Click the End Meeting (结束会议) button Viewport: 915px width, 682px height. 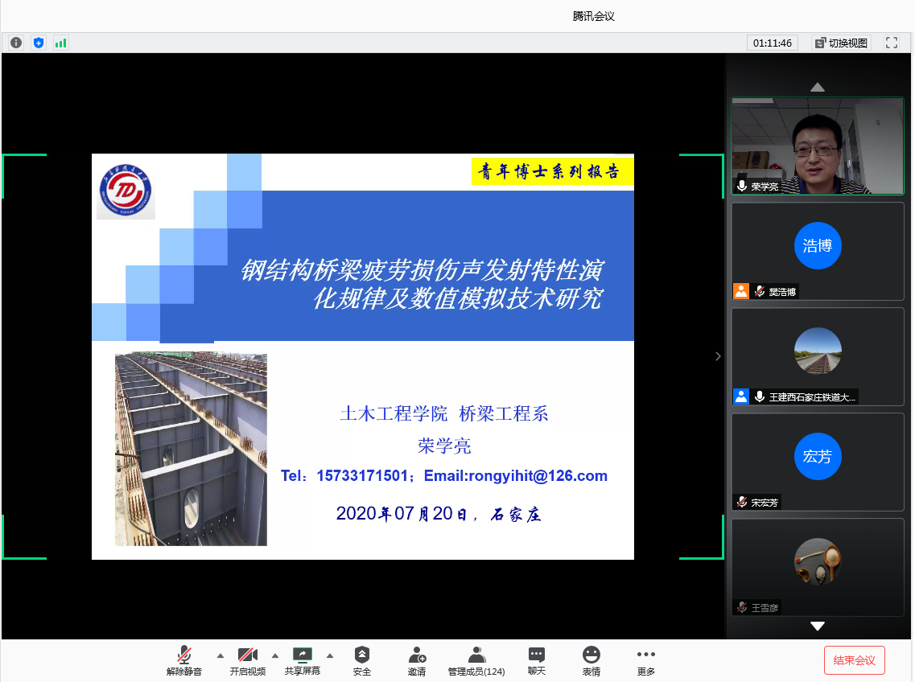point(854,660)
